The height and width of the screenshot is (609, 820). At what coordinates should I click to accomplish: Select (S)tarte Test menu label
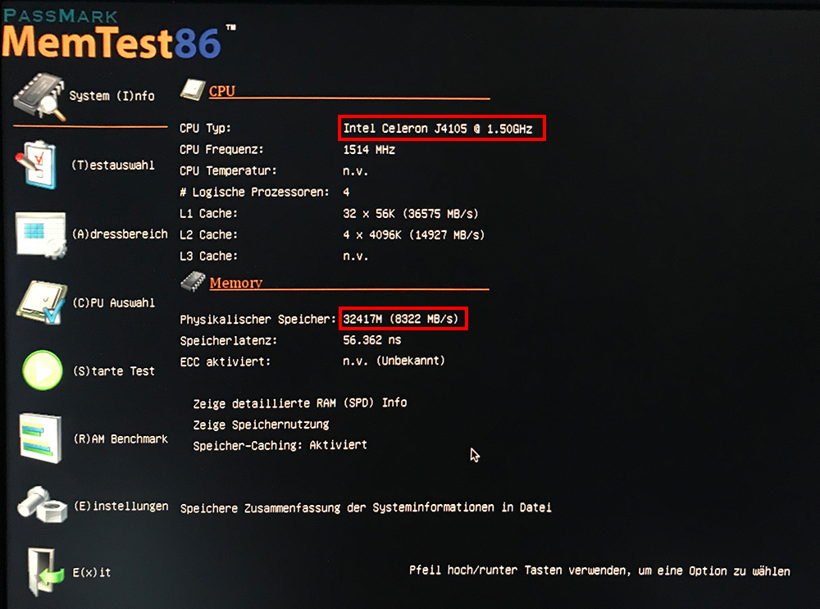[113, 370]
